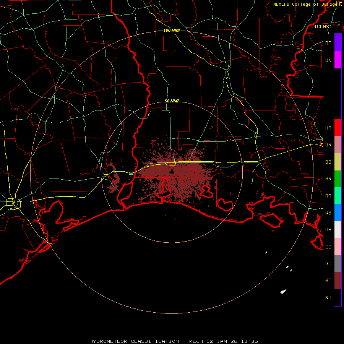Click the ND legend label
344x344 pixels.
point(328,298)
